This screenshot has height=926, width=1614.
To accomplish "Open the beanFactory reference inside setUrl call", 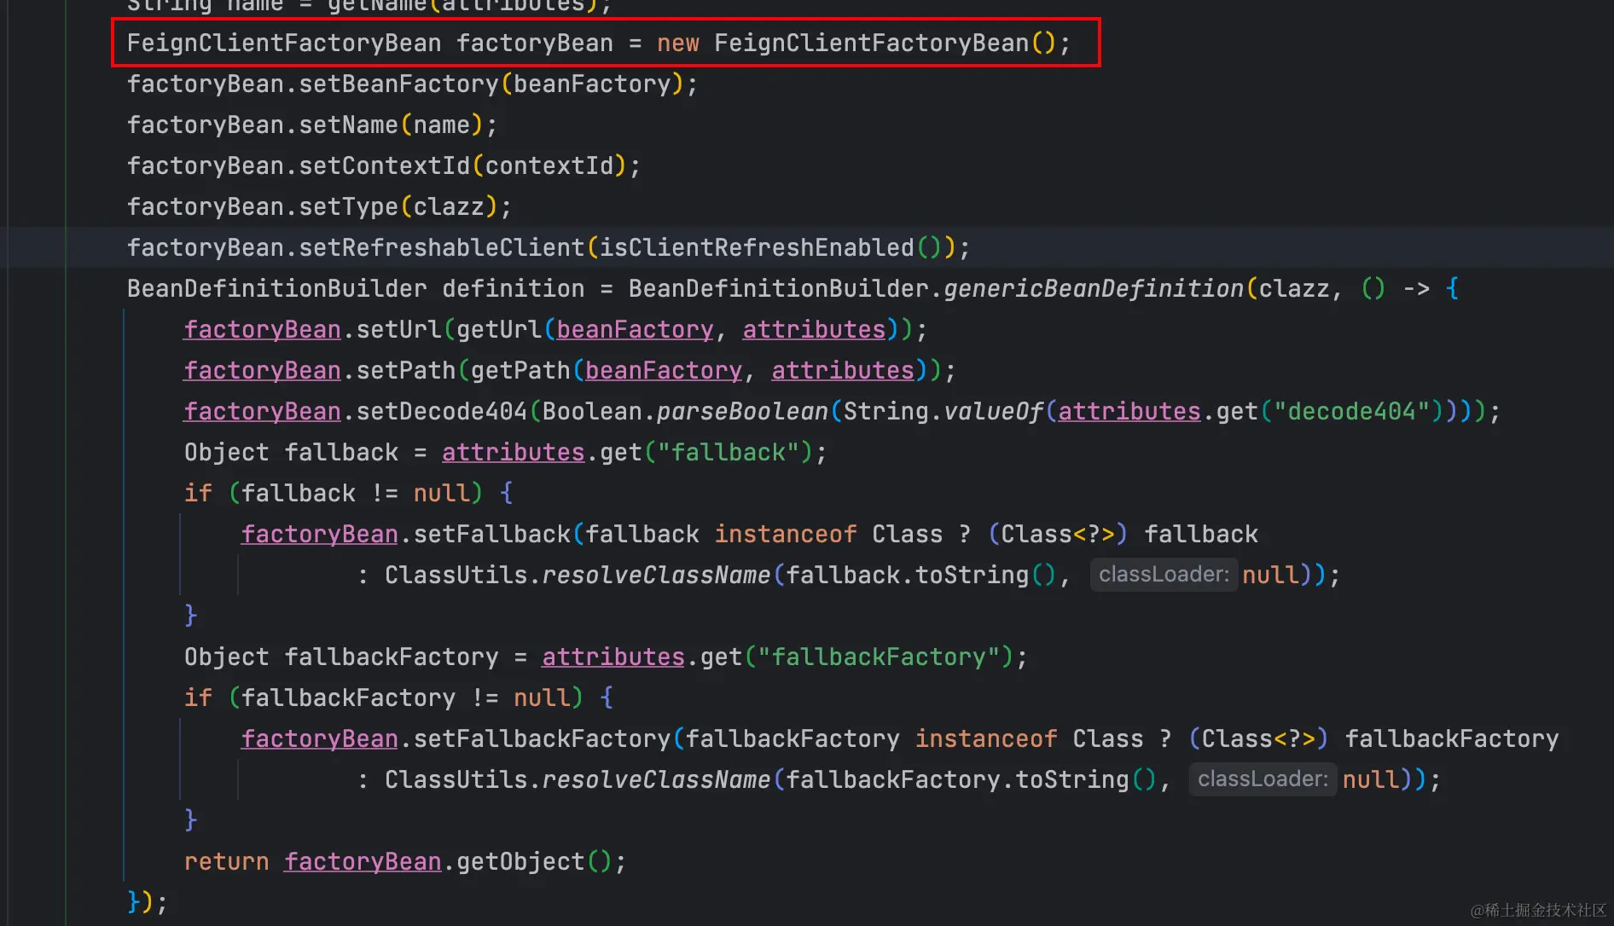I will 634,329.
